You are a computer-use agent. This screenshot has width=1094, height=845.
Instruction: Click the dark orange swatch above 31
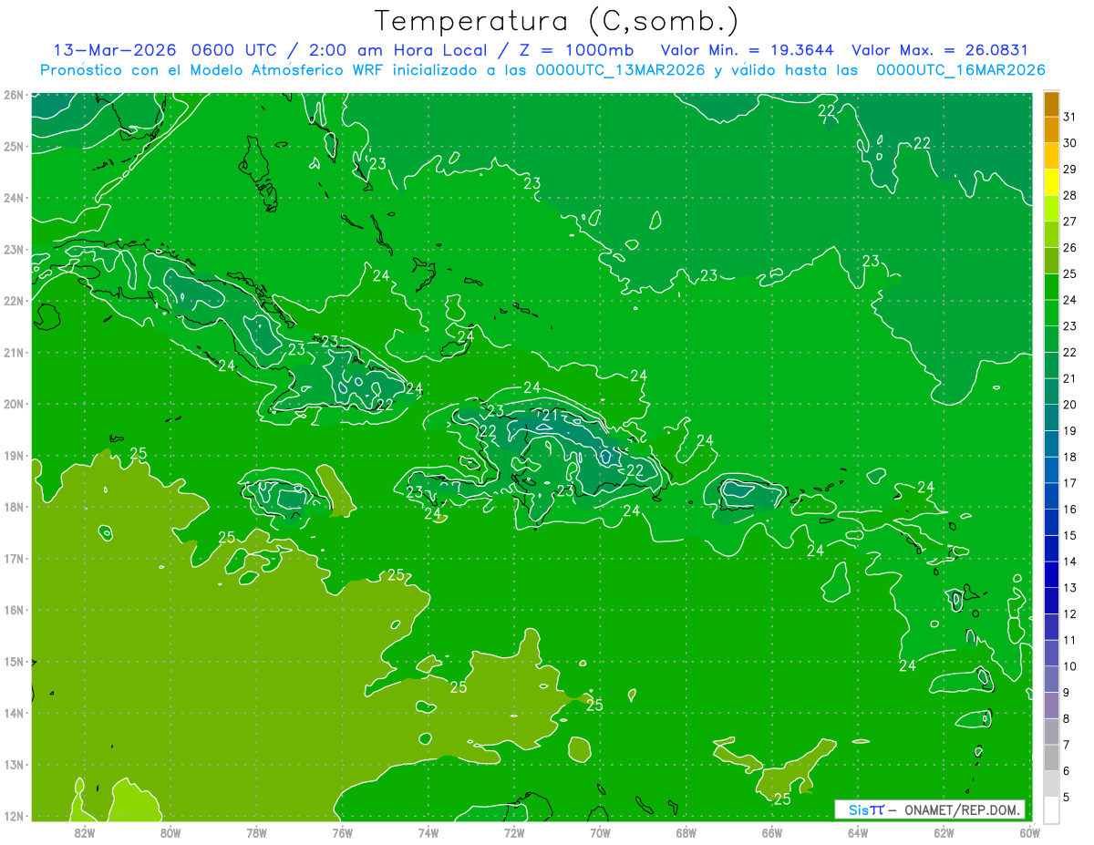[x=1051, y=104]
